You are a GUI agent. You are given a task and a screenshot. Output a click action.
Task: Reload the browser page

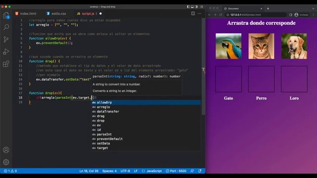(221, 15)
